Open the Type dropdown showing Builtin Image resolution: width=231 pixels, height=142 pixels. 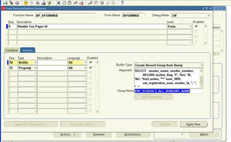click(35, 62)
